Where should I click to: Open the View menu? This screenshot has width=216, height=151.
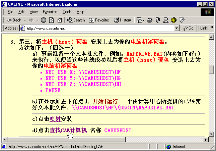[x=33, y=12]
